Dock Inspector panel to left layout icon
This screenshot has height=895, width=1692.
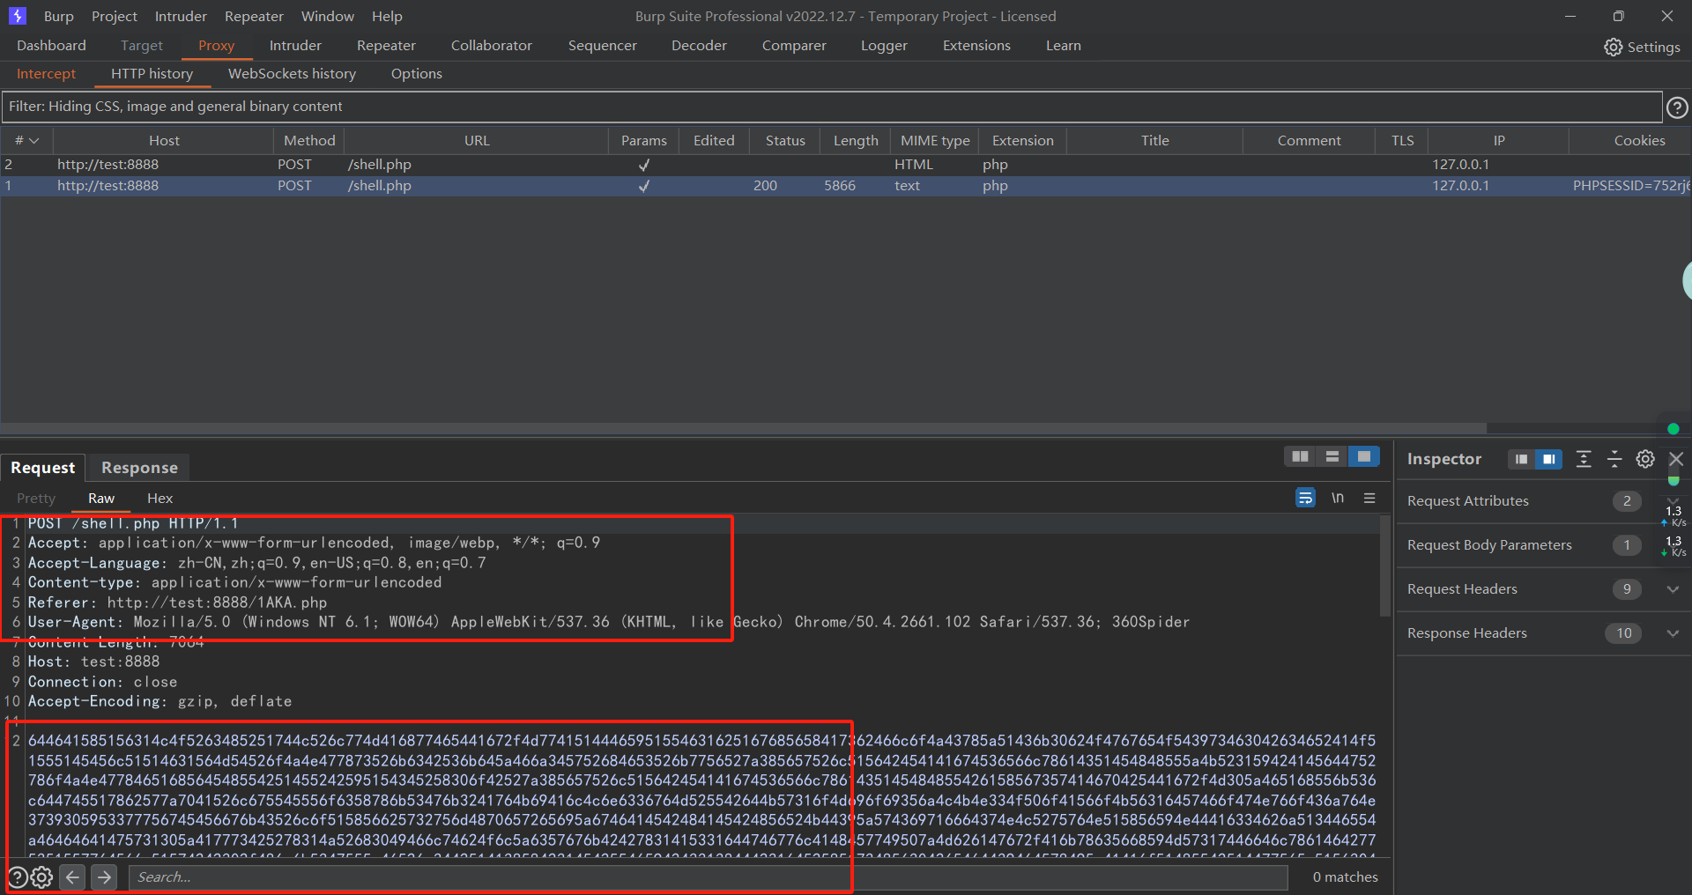[x=1521, y=459]
